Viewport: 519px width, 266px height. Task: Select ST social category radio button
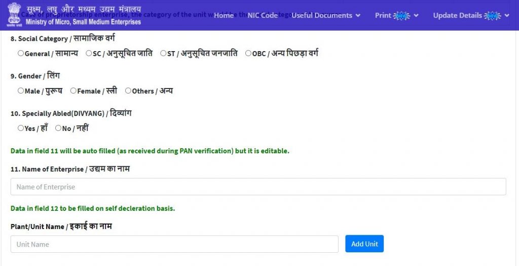(163, 53)
